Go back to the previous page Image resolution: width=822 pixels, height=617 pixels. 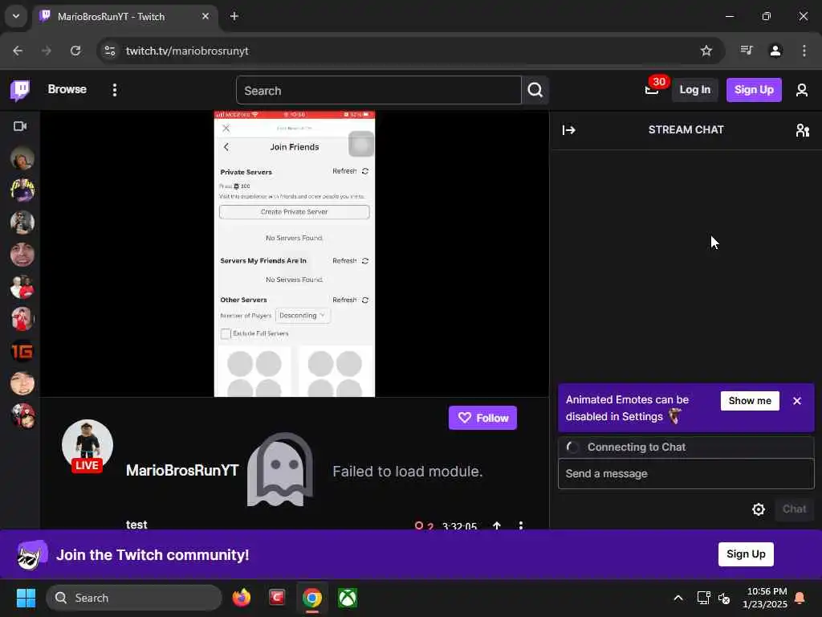pyautogui.click(x=18, y=51)
